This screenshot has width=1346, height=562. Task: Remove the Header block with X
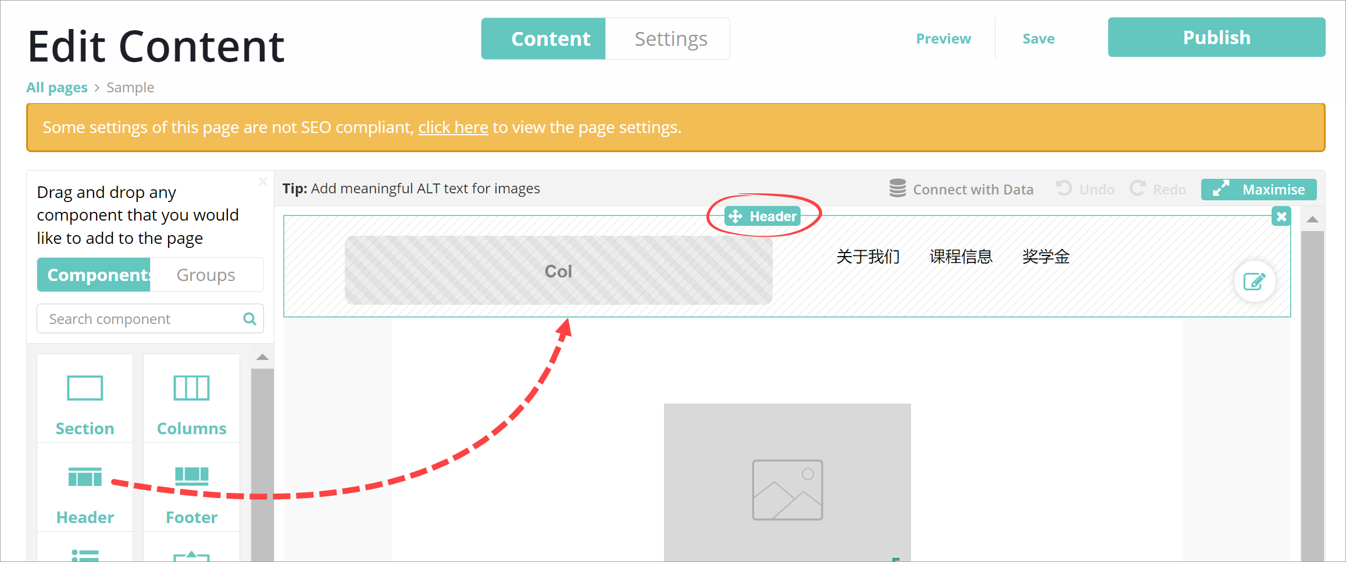1281,217
